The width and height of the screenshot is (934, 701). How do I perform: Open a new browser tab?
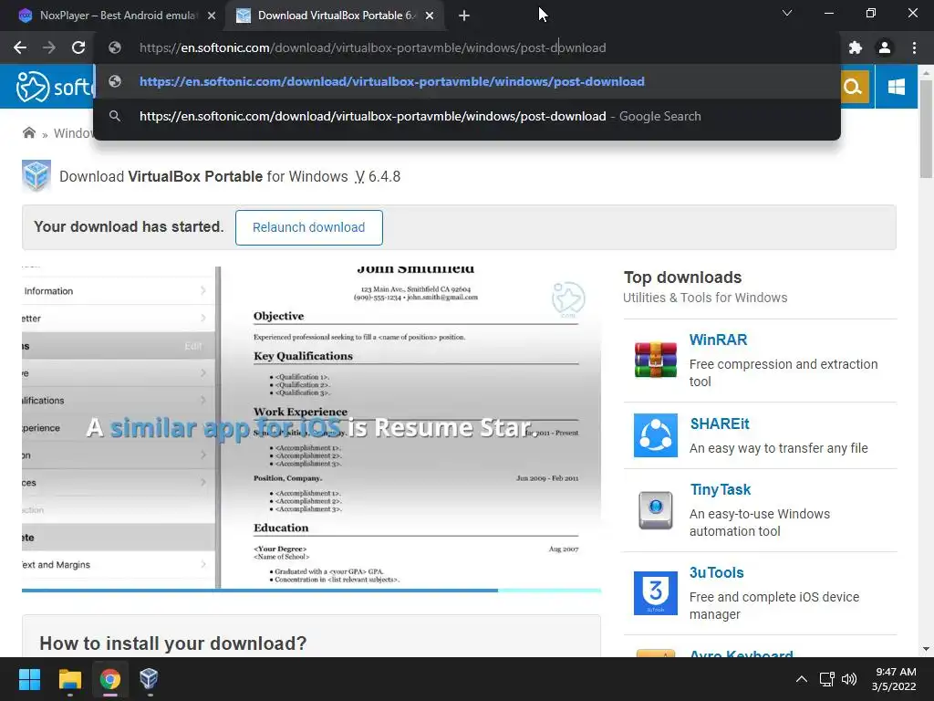[x=464, y=16]
